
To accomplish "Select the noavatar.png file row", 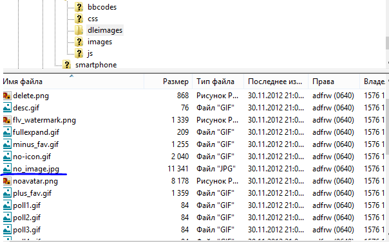I will coord(194,181).
